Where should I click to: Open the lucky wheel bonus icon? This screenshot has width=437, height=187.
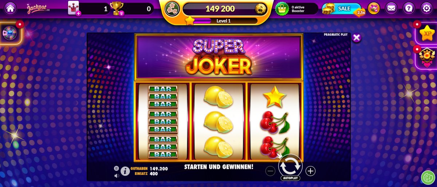10,33
